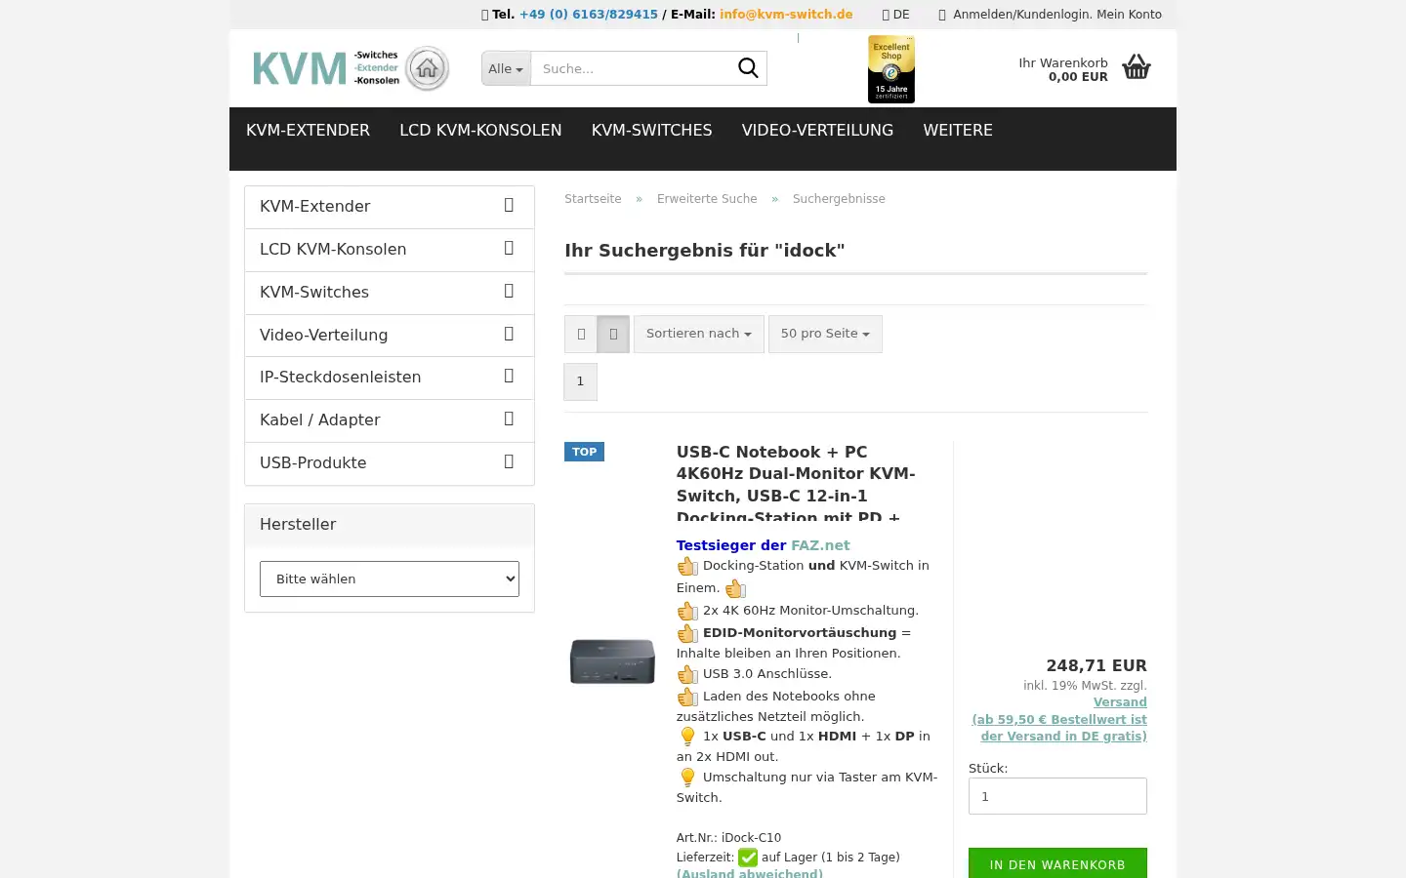Open Hersteller Bitte wählen select box
The height and width of the screenshot is (878, 1406).
coord(390,579)
